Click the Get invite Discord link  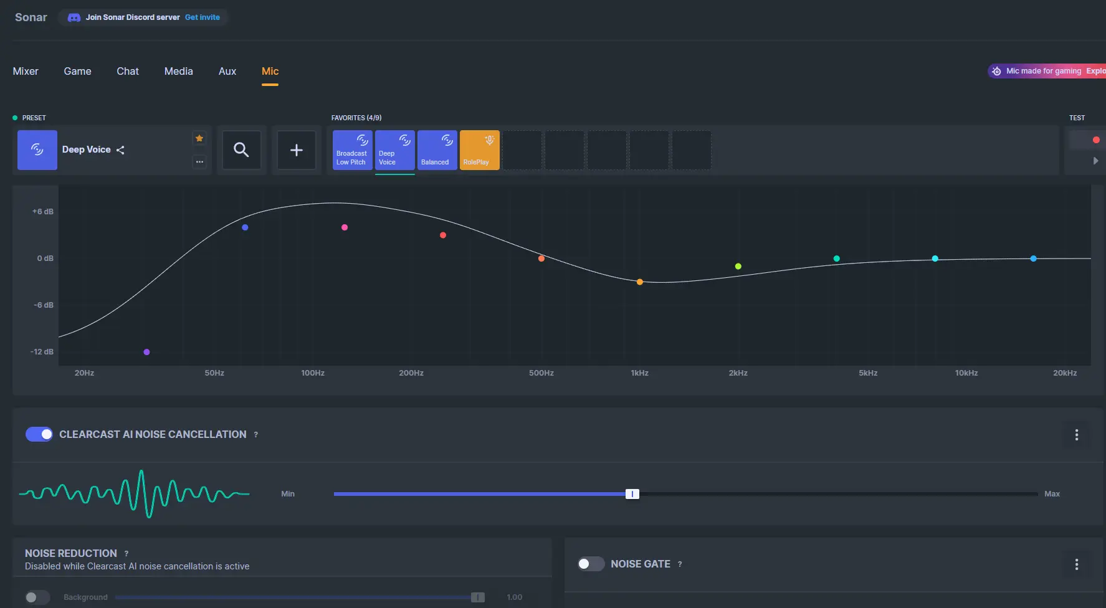(203, 17)
